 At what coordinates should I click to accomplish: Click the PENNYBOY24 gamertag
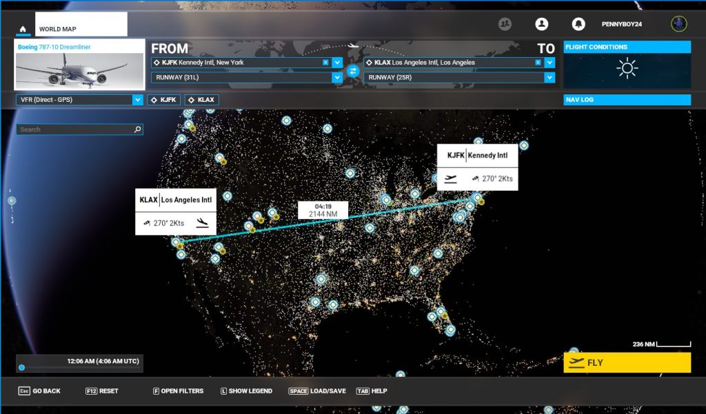(x=622, y=24)
